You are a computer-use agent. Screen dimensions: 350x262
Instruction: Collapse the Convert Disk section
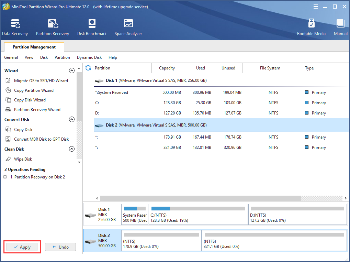click(72, 119)
